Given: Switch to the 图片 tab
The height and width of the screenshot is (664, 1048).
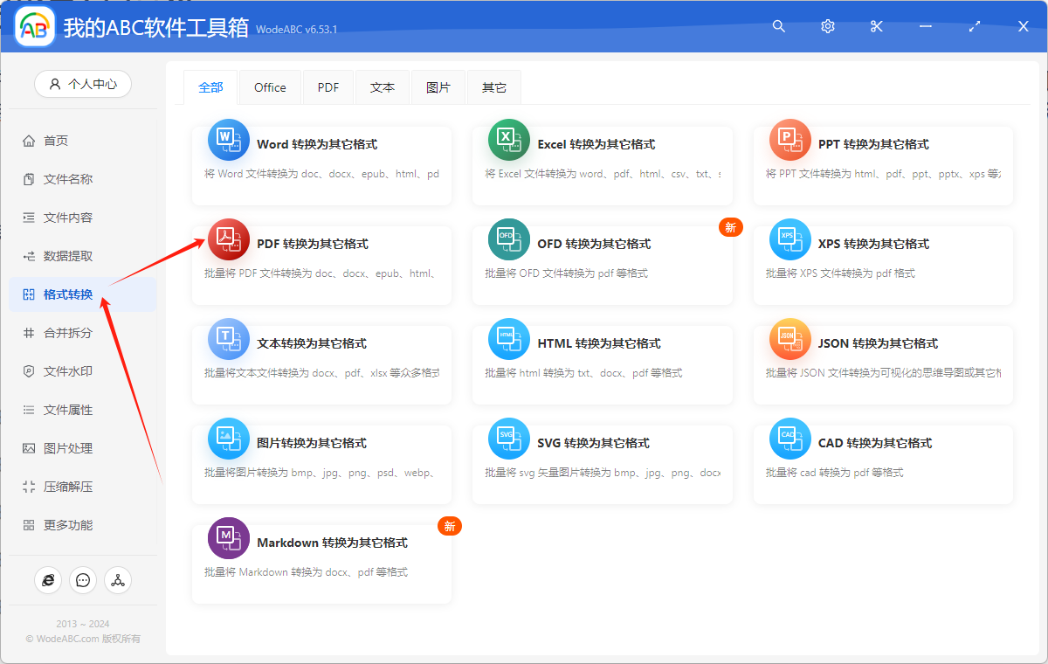Looking at the screenshot, I should point(438,86).
